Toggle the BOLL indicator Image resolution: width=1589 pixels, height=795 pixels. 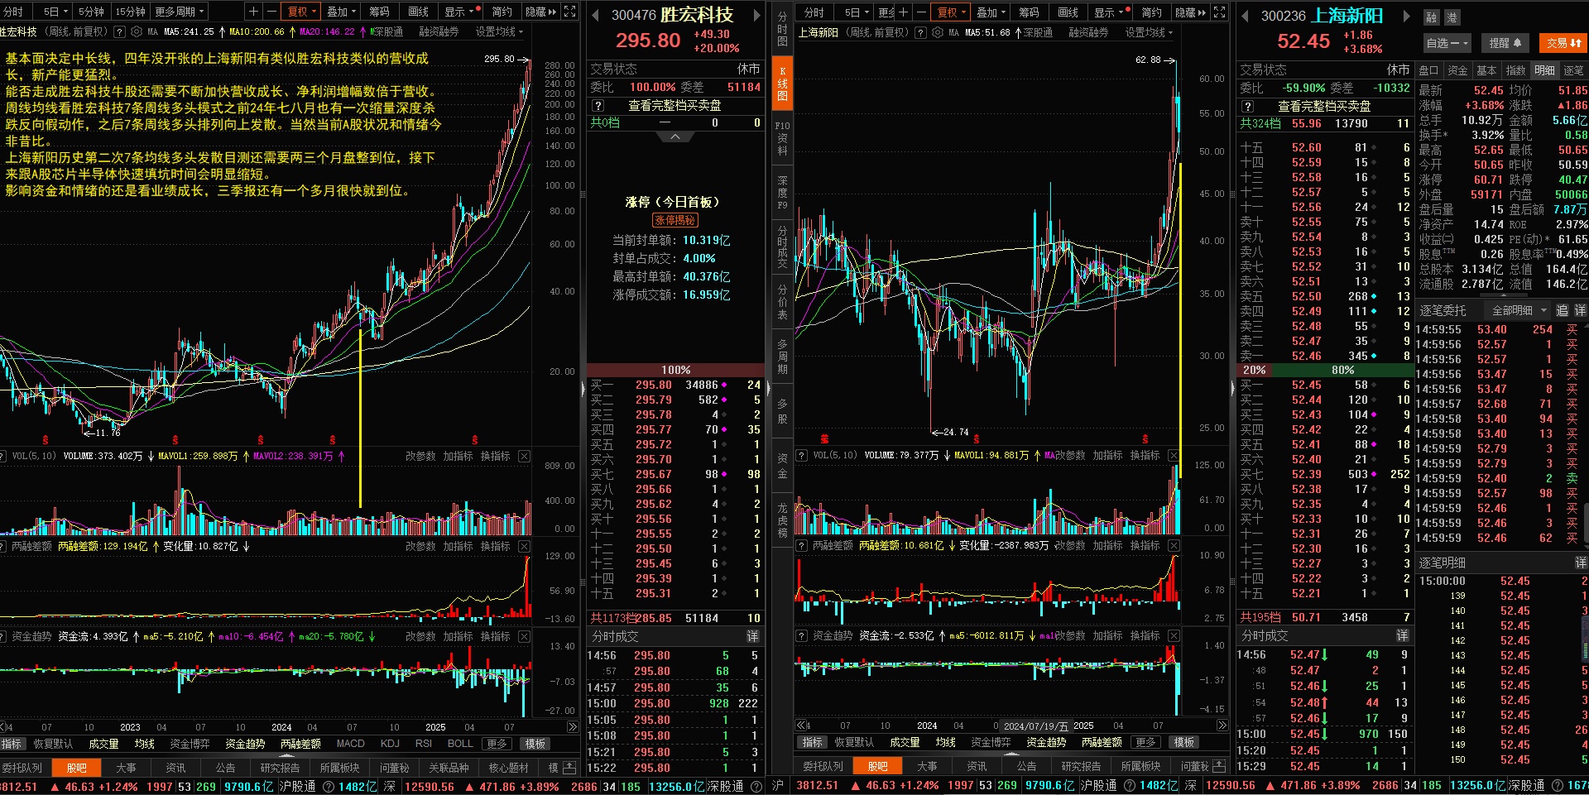pos(460,744)
